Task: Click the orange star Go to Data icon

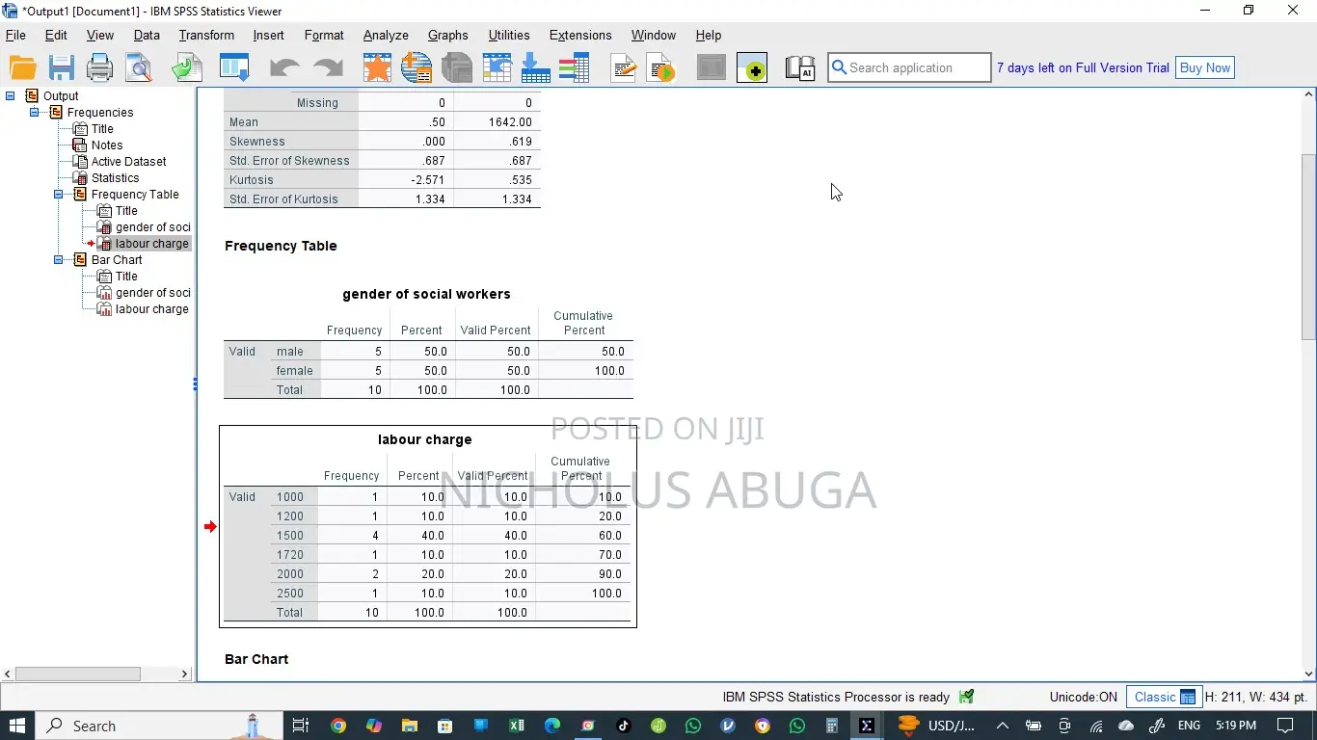Action: click(377, 68)
